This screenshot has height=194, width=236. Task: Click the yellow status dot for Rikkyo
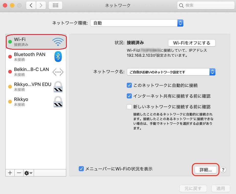[x=10, y=102]
